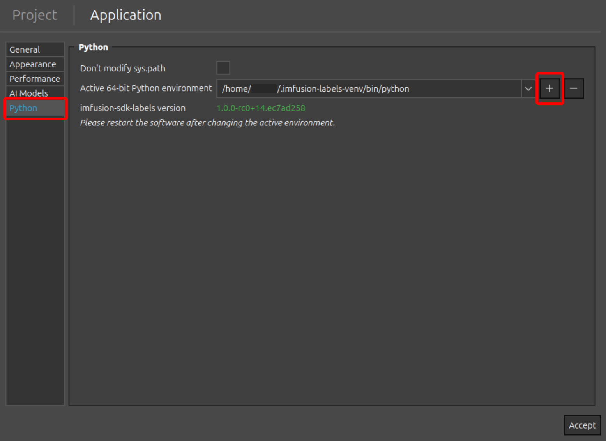Click the restart software notice text
Image resolution: width=606 pixels, height=441 pixels.
point(207,123)
